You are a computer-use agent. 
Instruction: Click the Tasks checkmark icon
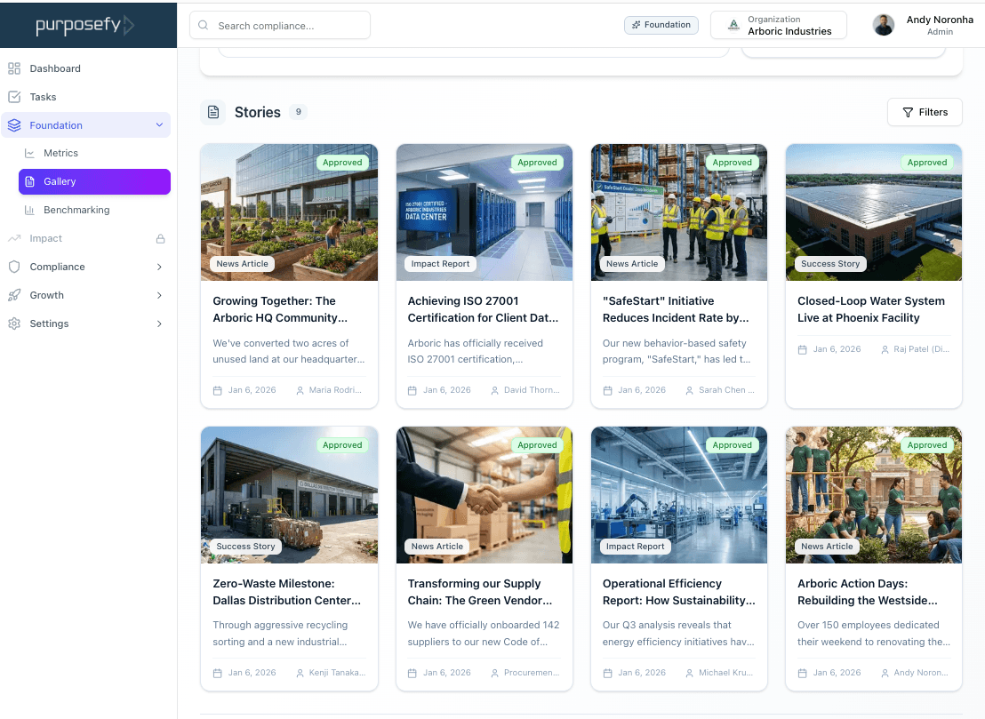pos(14,96)
